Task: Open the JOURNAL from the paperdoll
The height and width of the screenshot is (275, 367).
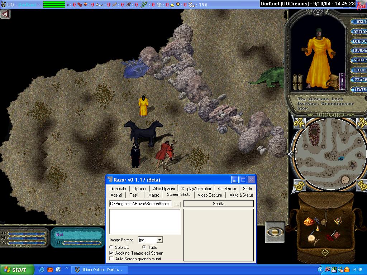Action: pos(359,50)
